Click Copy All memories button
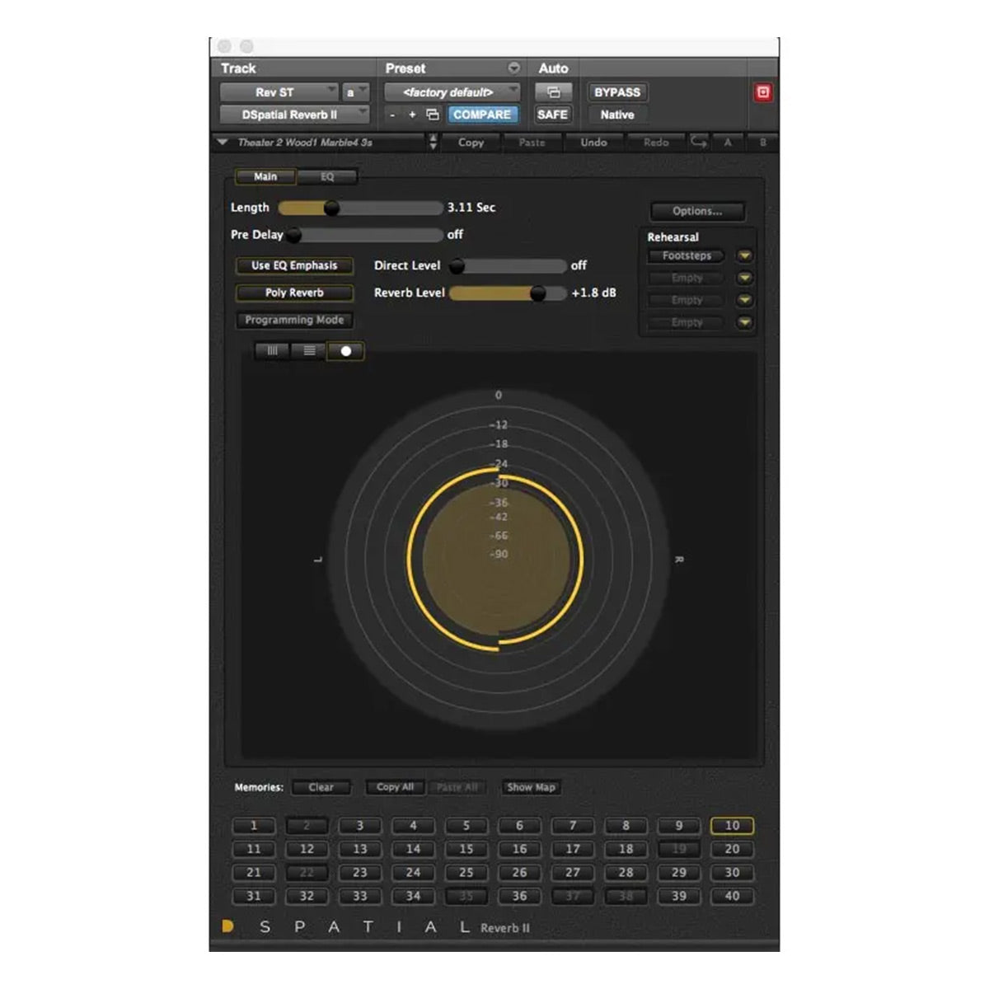The height and width of the screenshot is (989, 989). click(395, 787)
